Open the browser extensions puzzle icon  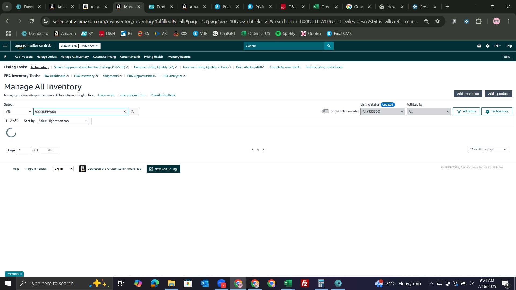coord(479,21)
